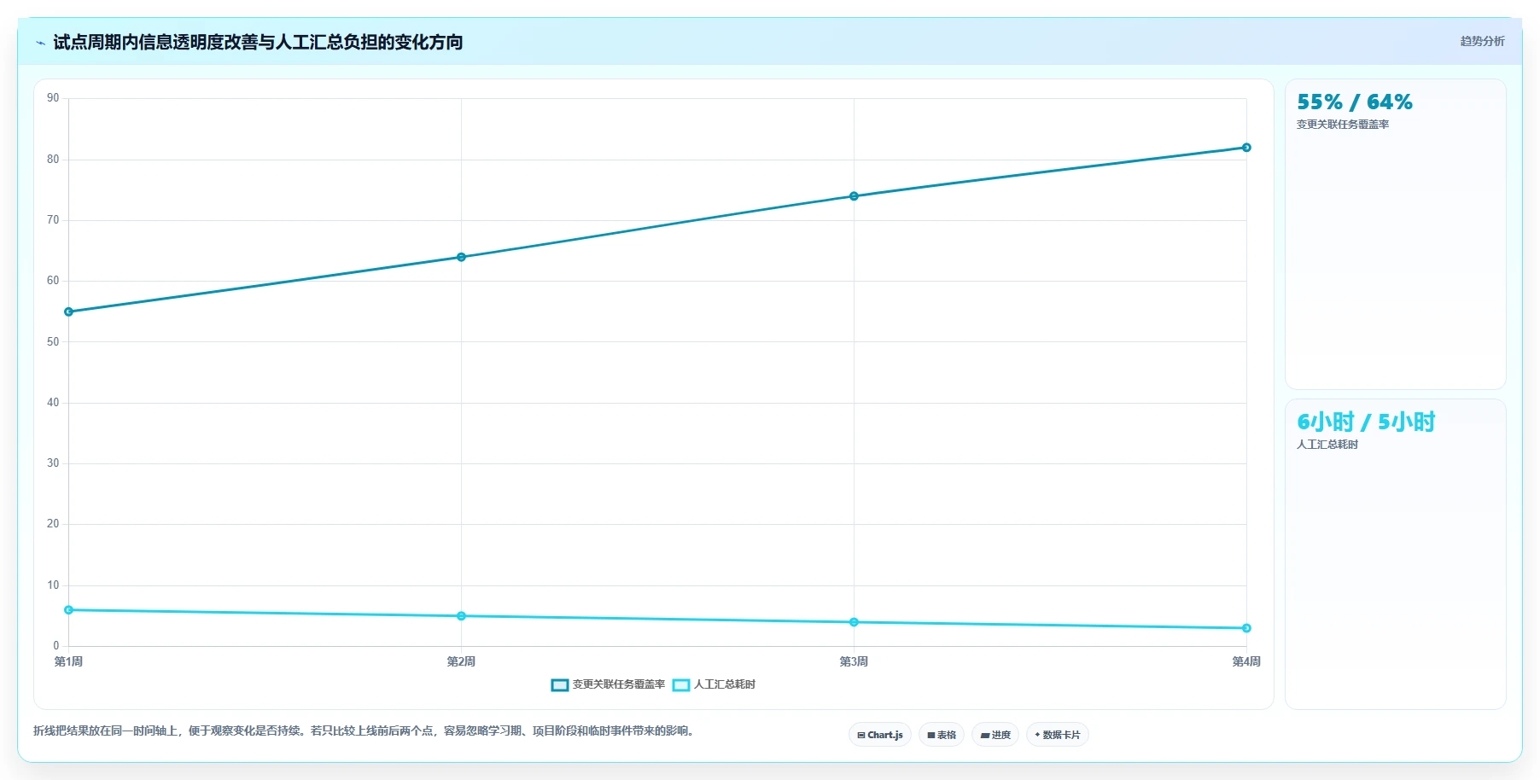Image resolution: width=1540 pixels, height=780 pixels.
Task: Click the 第3周 axis label
Action: click(x=854, y=661)
